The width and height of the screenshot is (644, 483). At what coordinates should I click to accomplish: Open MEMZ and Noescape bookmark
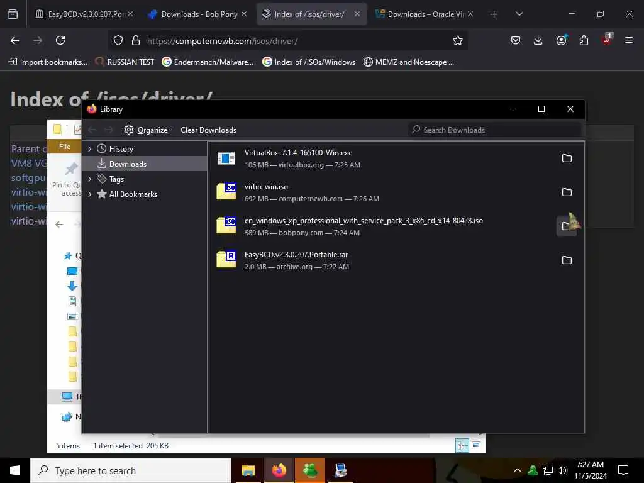(x=409, y=62)
